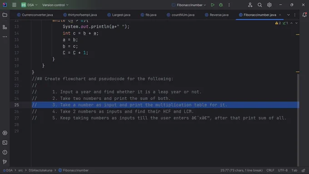309x174 pixels.
Task: Change CRLF line separator
Action: [x=270, y=170]
